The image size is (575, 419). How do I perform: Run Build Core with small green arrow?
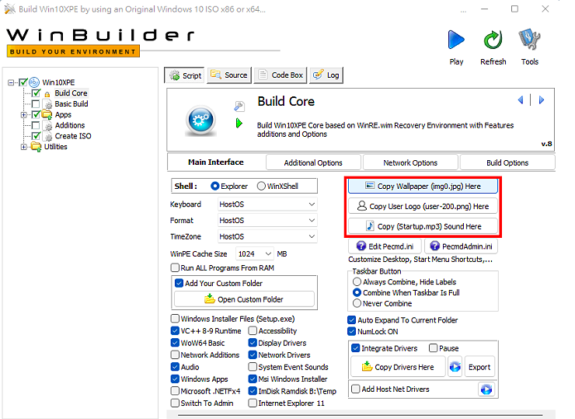point(239,124)
